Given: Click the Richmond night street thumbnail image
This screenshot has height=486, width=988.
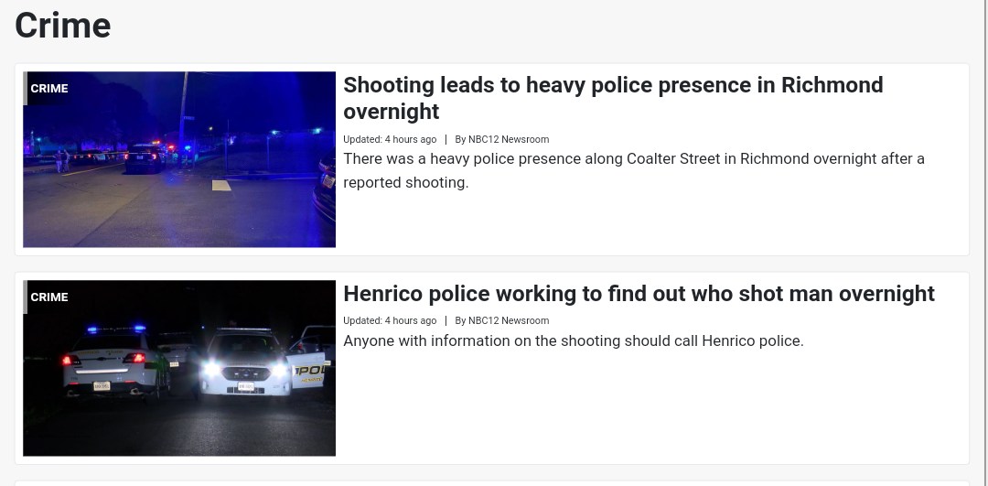Looking at the screenshot, I should pos(179,159).
